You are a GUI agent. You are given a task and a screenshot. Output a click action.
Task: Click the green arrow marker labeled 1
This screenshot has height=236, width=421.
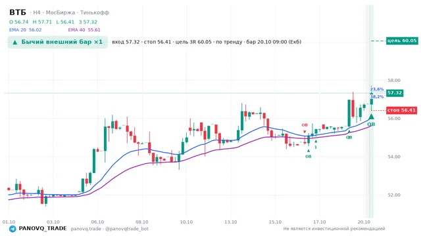tap(316, 141)
